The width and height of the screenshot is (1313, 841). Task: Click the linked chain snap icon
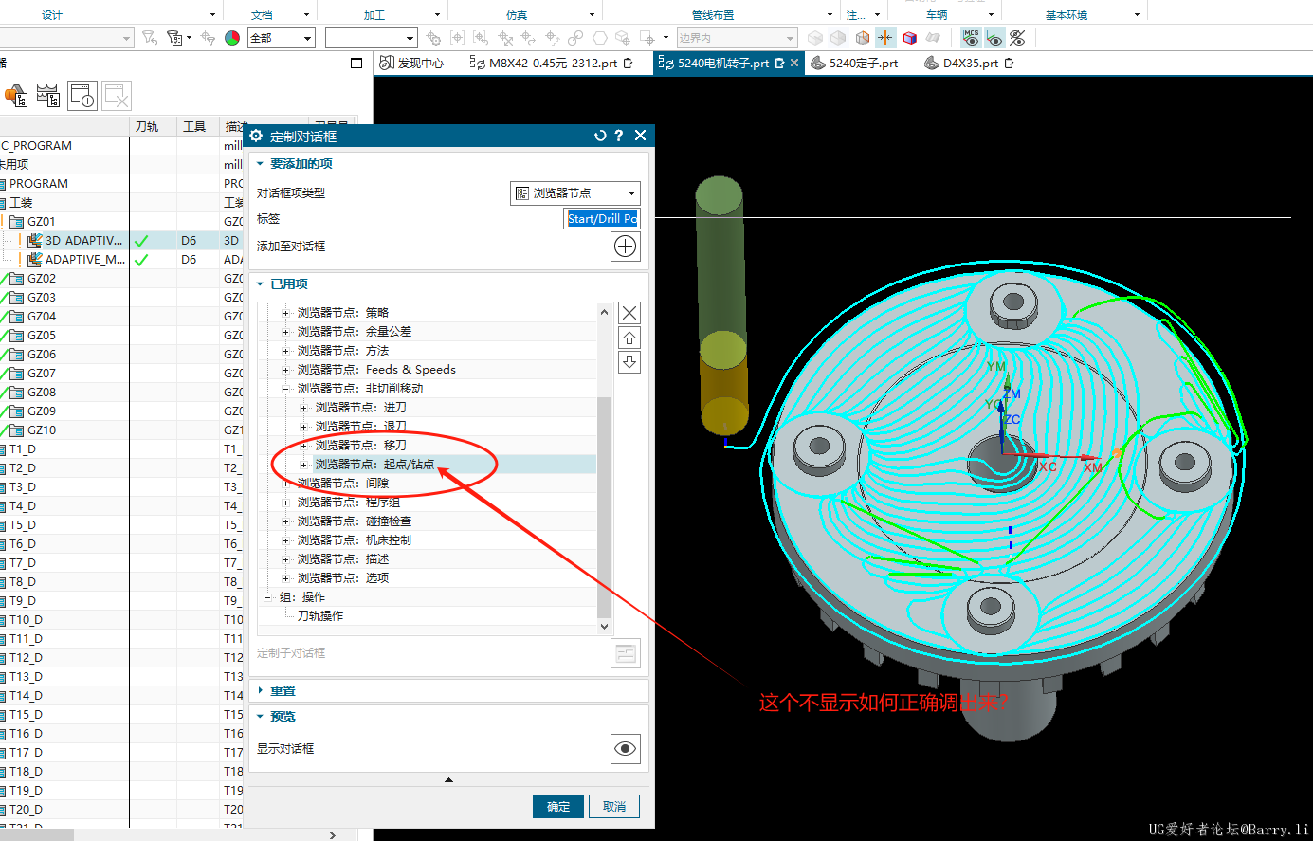(x=575, y=38)
